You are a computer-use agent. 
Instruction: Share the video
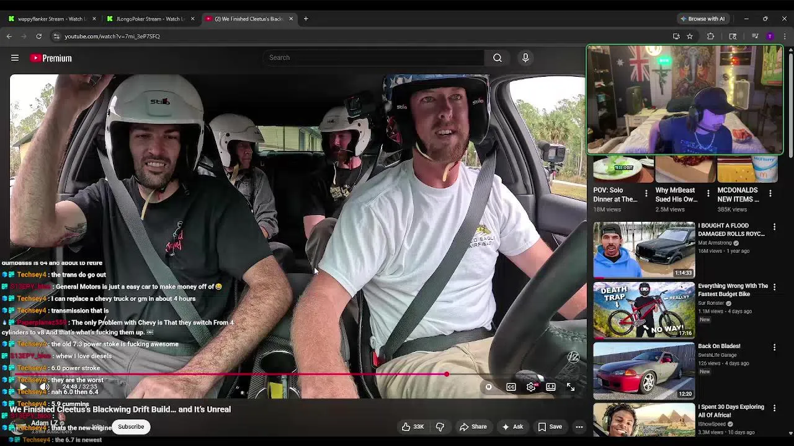[x=473, y=426]
